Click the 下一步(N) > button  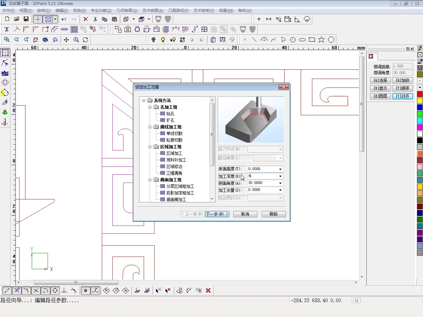(x=217, y=214)
